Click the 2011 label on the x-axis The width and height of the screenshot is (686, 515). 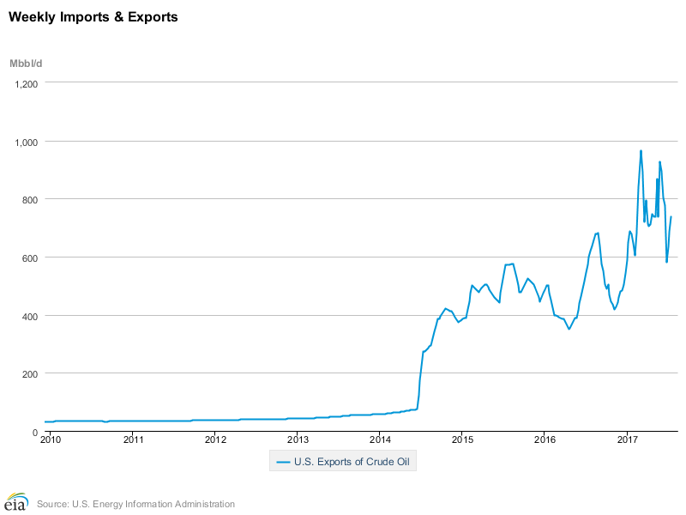click(133, 439)
